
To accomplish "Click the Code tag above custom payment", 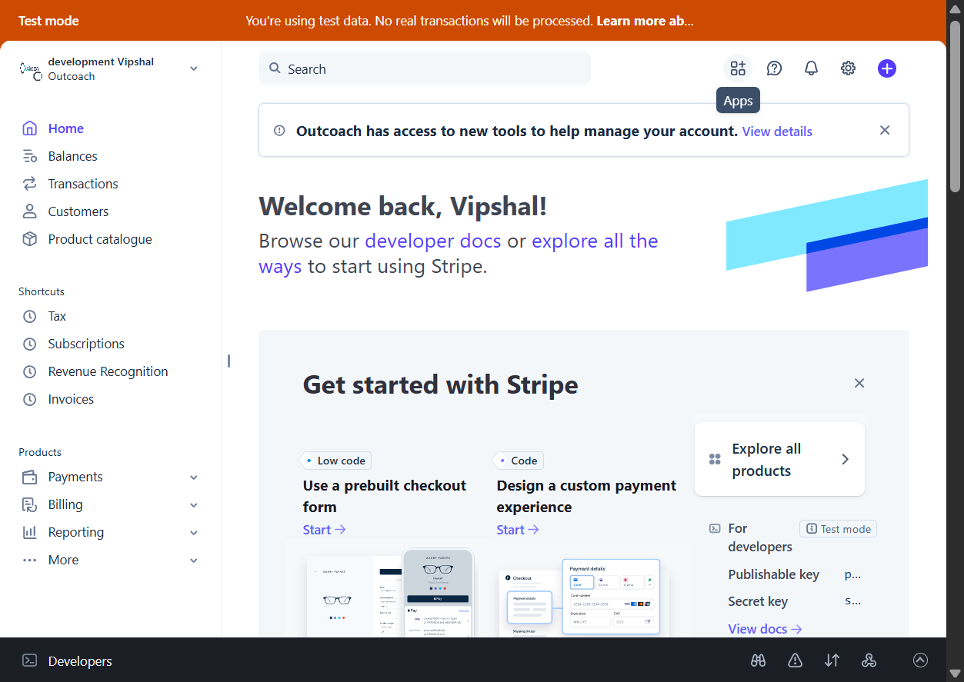I will click(x=519, y=461).
